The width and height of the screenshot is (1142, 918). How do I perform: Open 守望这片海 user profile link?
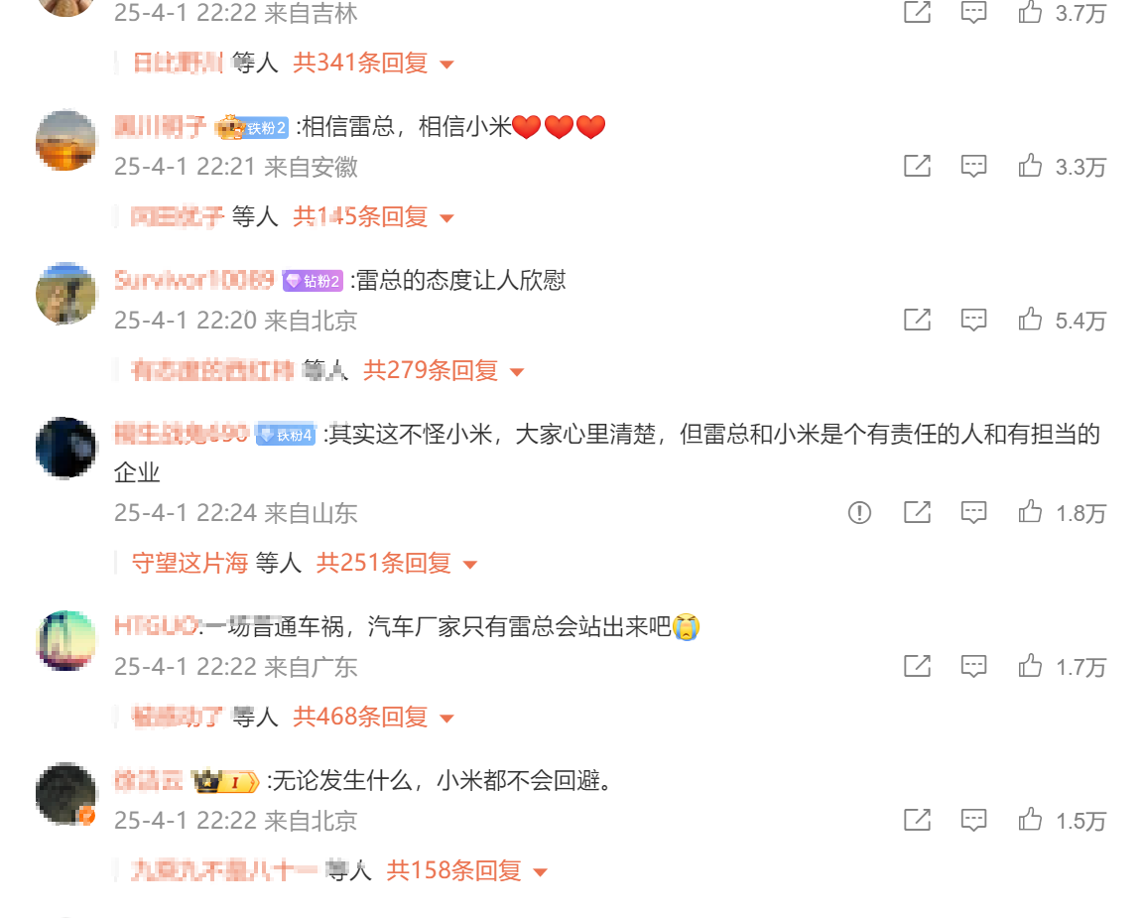190,563
